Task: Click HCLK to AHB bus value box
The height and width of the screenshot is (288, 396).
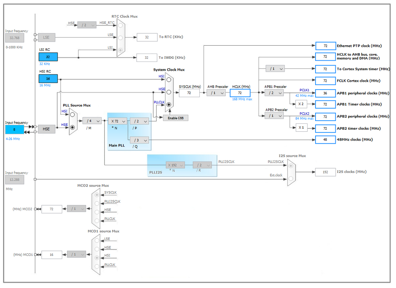Action: 325,57
